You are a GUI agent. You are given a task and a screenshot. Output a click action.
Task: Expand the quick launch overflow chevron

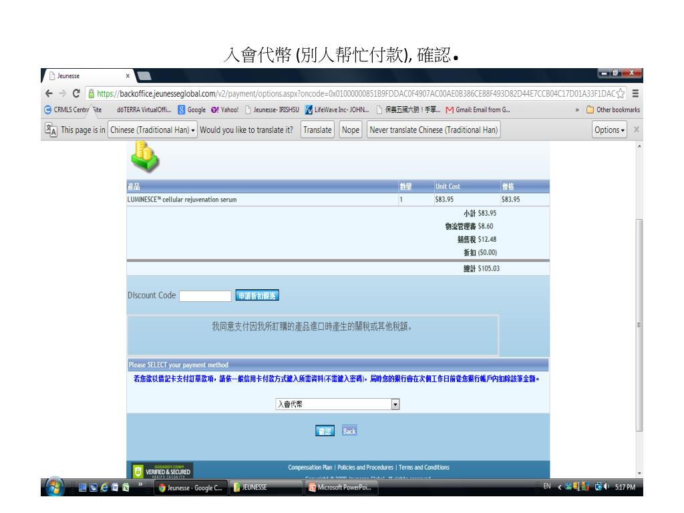tap(140, 484)
